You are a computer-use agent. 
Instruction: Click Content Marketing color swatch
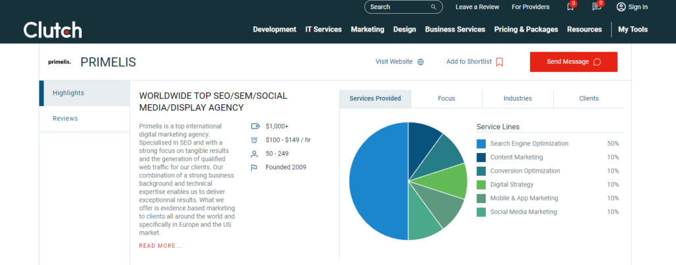481,158
